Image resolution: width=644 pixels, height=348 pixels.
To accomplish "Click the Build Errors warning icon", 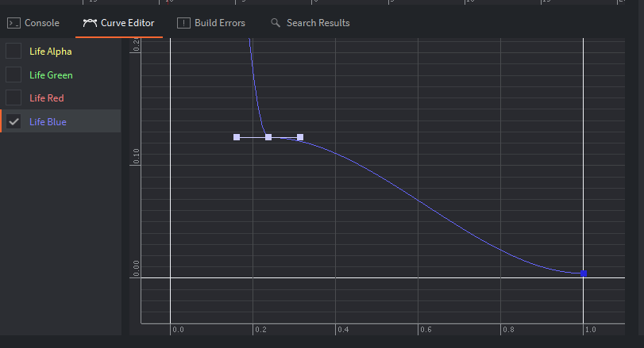I will point(183,23).
